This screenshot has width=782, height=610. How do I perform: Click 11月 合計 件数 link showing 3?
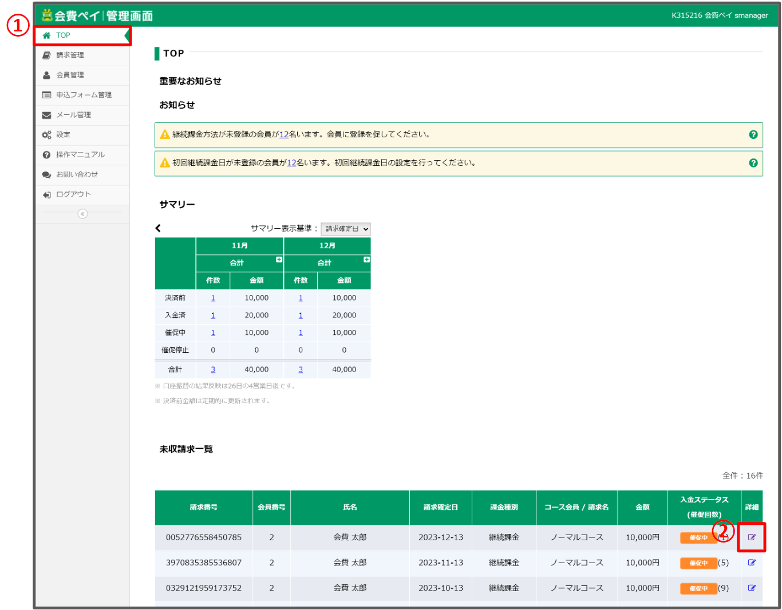pos(213,370)
